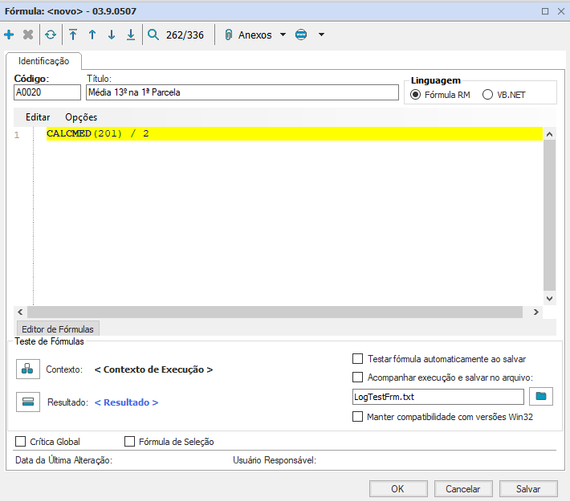The height and width of the screenshot is (502, 570).
Task: Click the Resultado execute icon
Action: point(28,402)
